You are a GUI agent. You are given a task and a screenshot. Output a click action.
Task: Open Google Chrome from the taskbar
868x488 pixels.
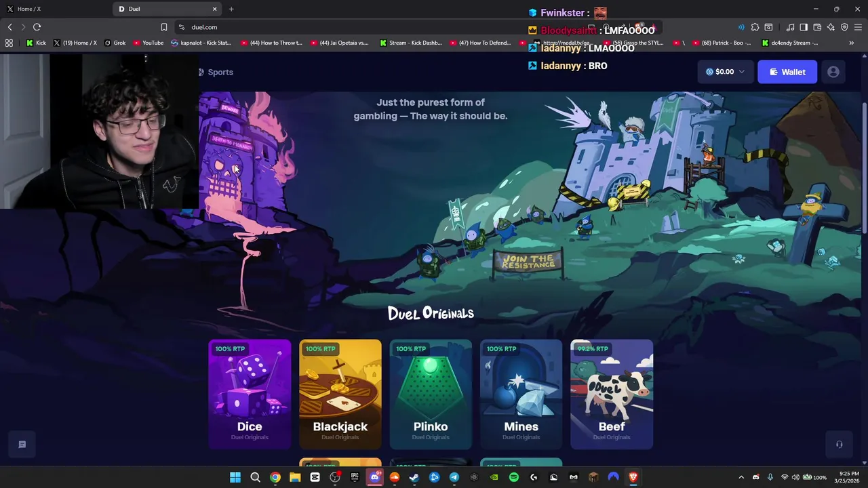click(275, 477)
